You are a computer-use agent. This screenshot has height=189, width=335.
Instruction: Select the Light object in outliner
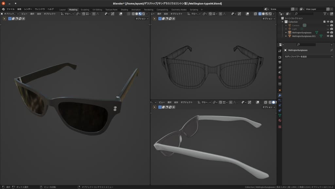tap(294, 29)
